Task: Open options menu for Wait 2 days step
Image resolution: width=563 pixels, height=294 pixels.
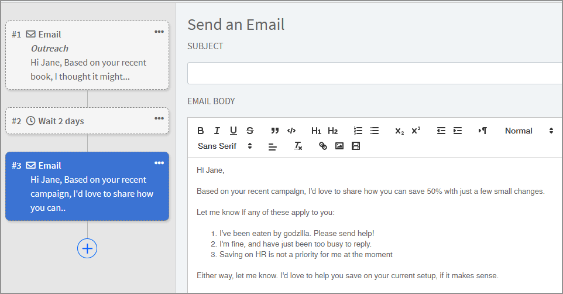Action: [159, 118]
